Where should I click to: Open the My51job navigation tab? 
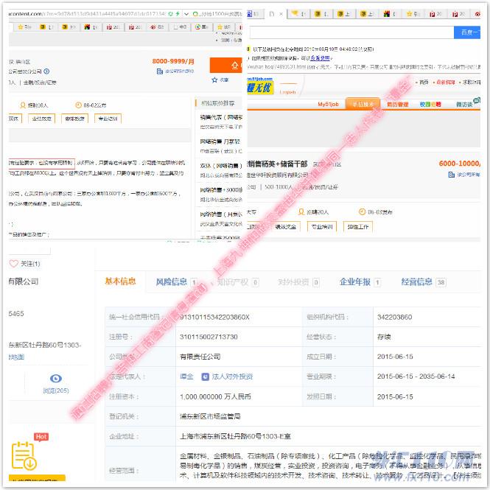tap(328, 104)
